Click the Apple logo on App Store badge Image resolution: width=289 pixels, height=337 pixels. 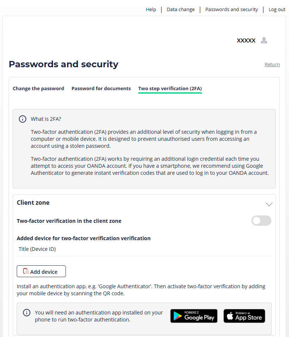pyautogui.click(x=230, y=316)
